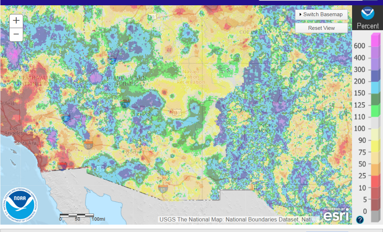Viewport: 383px width, 232px height.
Task: Click the COLORADO state label
Action: pyautogui.click(x=255, y=32)
